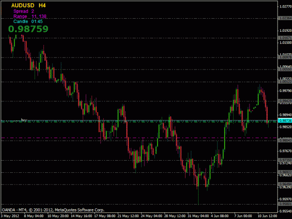This screenshot has height=219, width=292.
Task: Click the gray 0.95801 level price tag
Action: click(x=285, y=204)
